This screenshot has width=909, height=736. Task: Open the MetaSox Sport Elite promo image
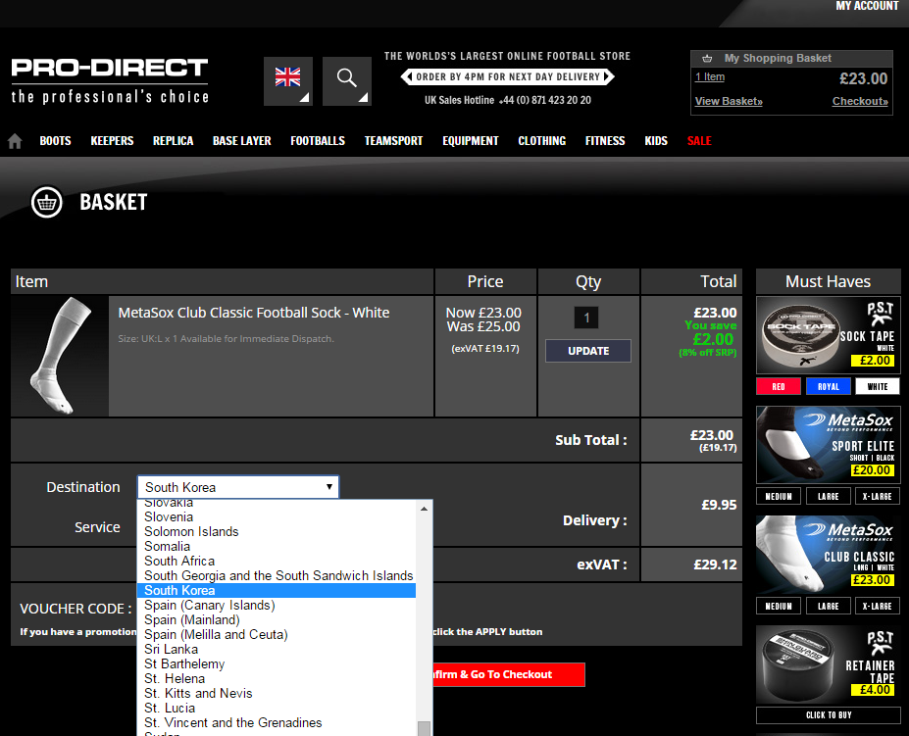(828, 445)
